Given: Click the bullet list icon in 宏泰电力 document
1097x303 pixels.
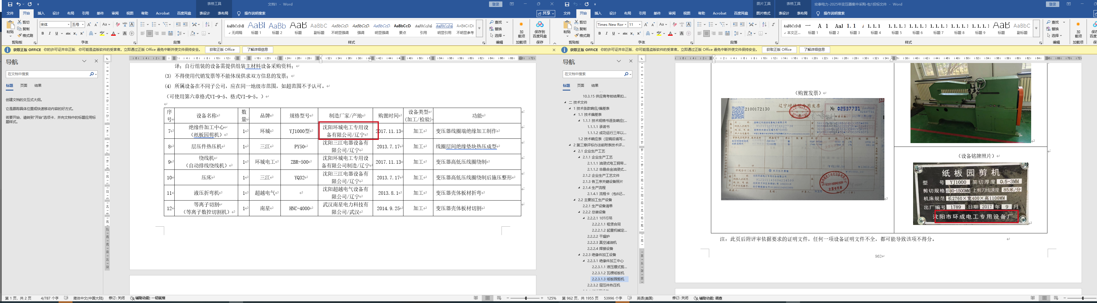Looking at the screenshot, I should tap(700, 25).
